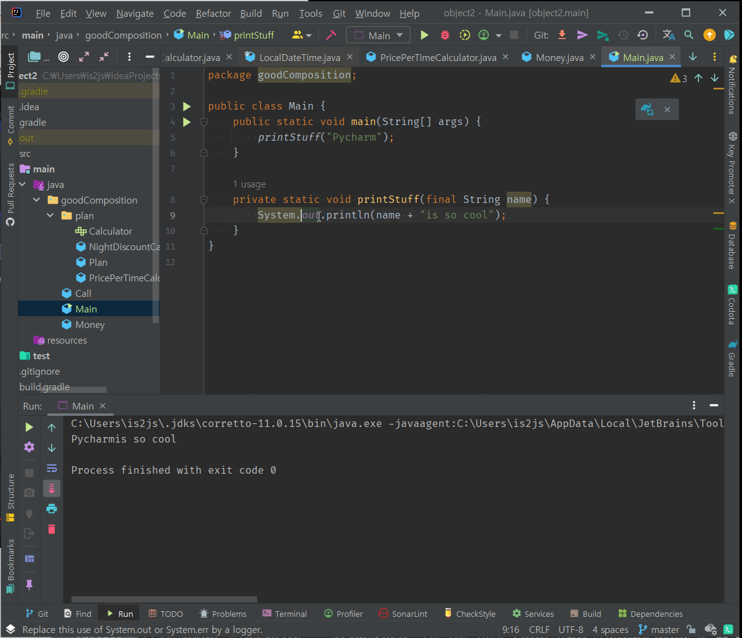
Task: Open the Refactor menu
Action: 213,13
